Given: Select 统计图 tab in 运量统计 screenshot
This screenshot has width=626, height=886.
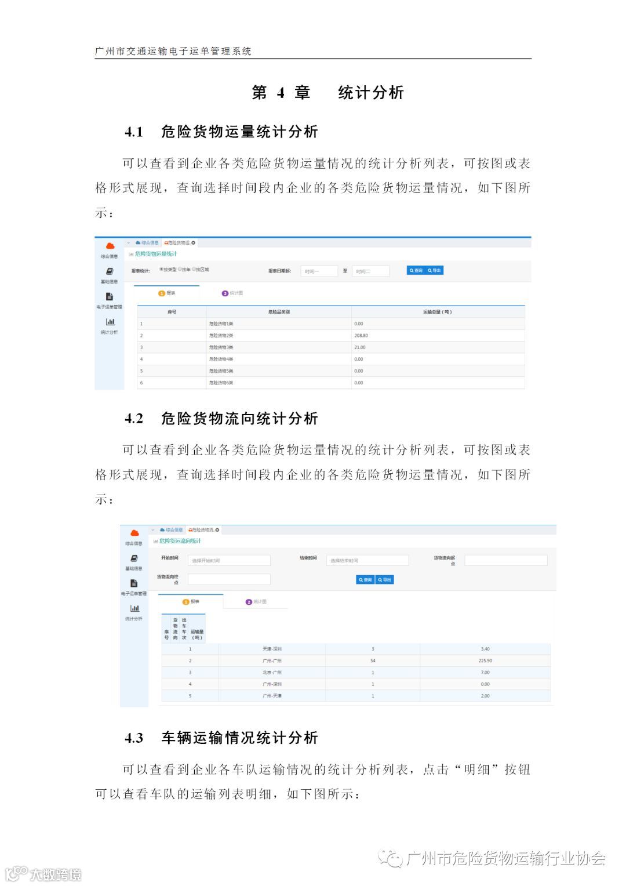Looking at the screenshot, I should 232,293.
